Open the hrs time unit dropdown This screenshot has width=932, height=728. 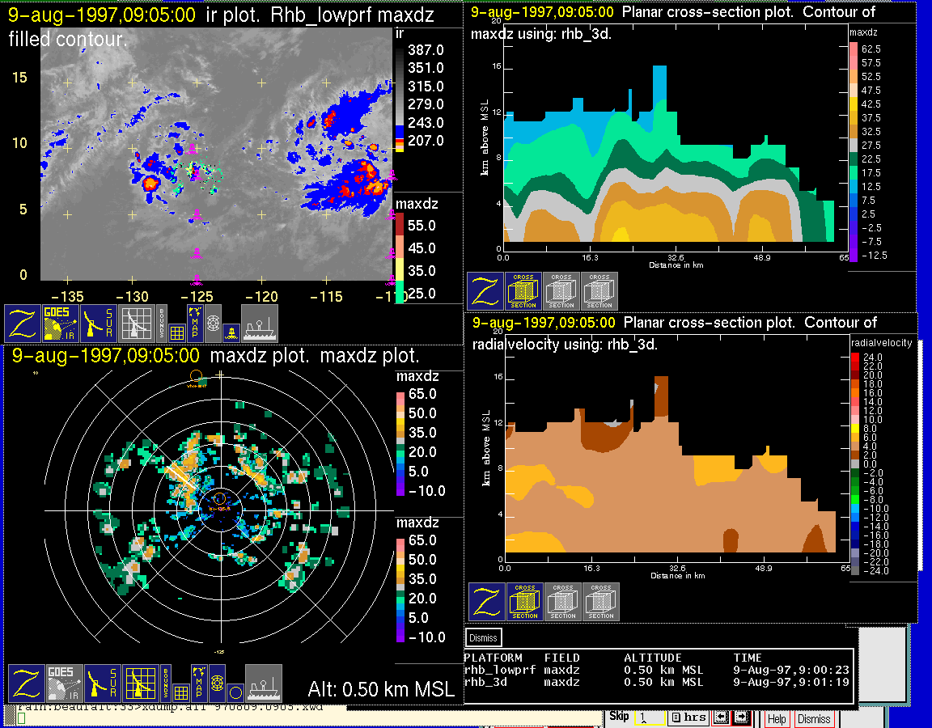688,717
